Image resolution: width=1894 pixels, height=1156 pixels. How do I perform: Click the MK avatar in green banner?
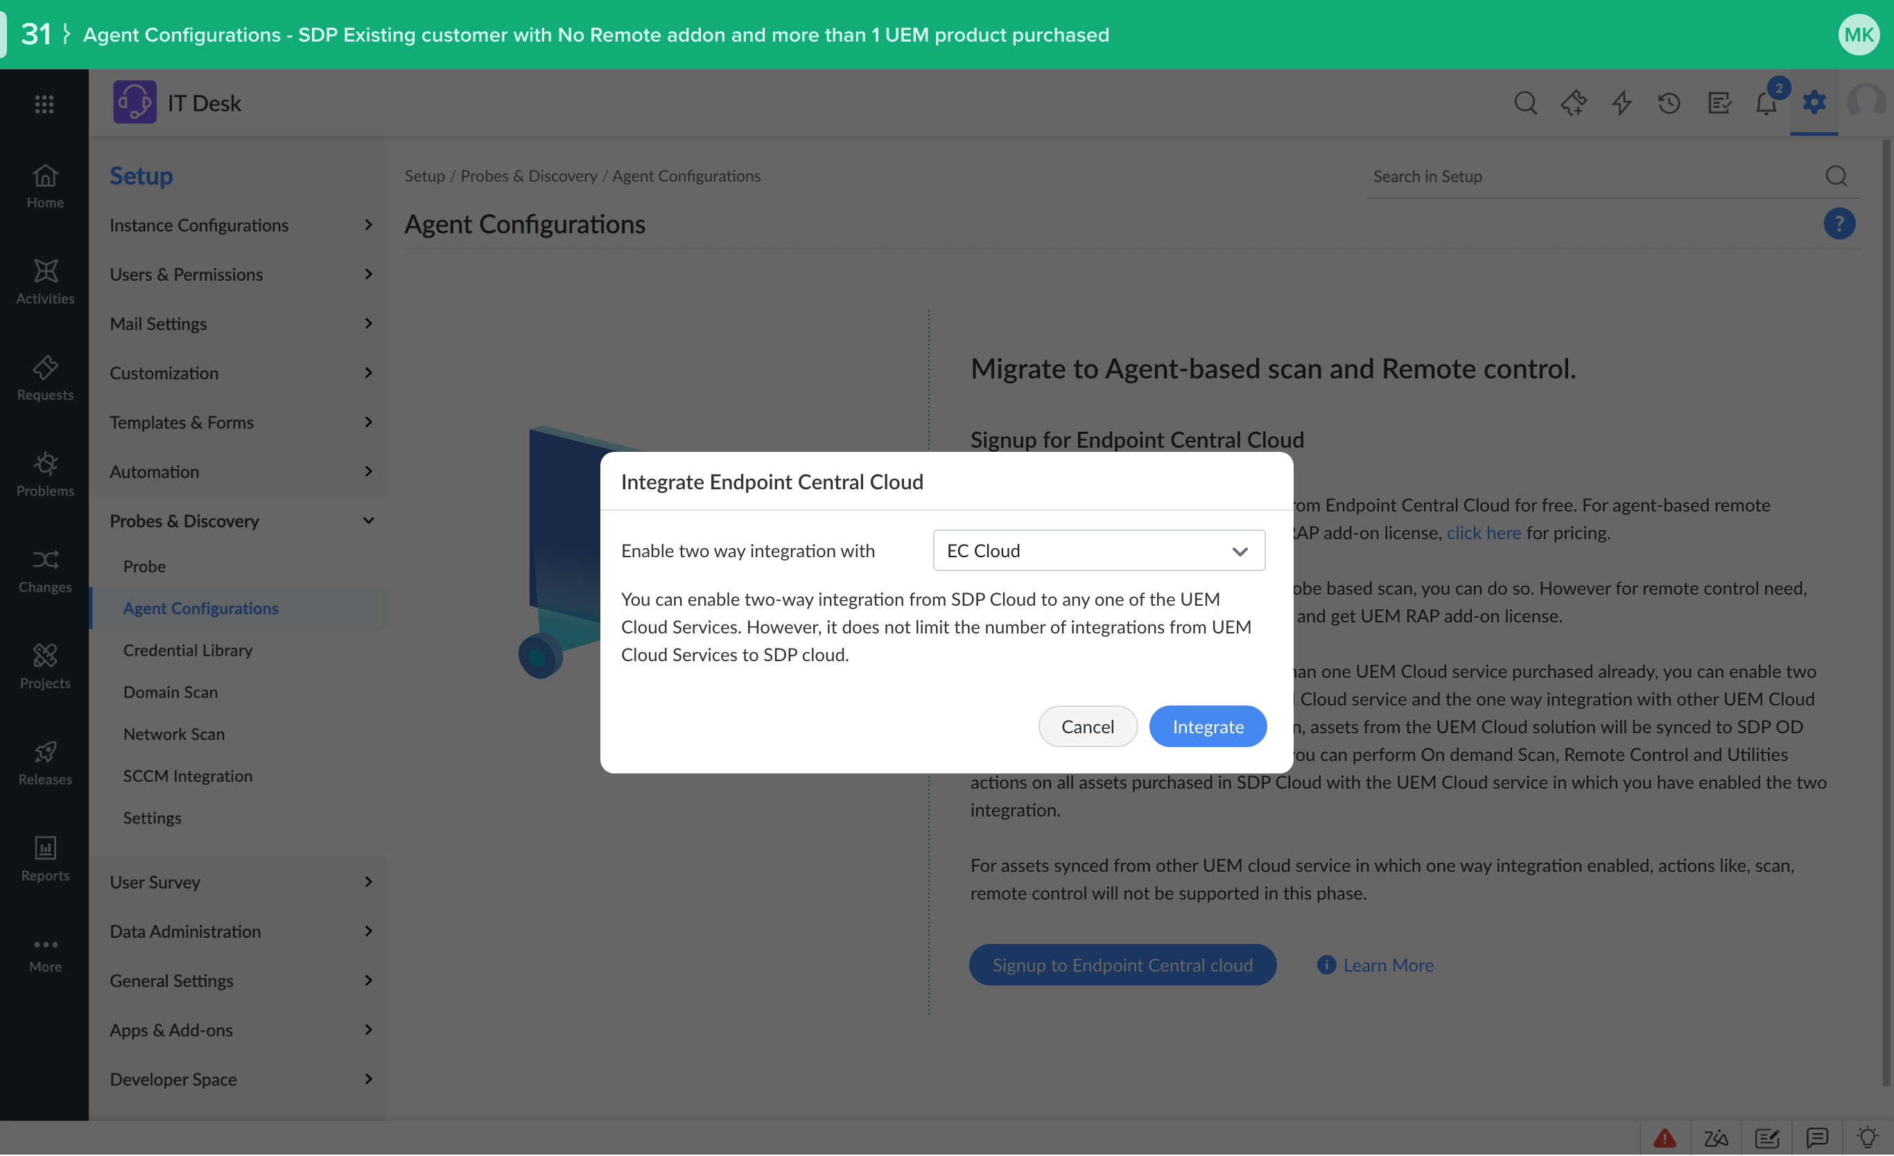tap(1859, 35)
